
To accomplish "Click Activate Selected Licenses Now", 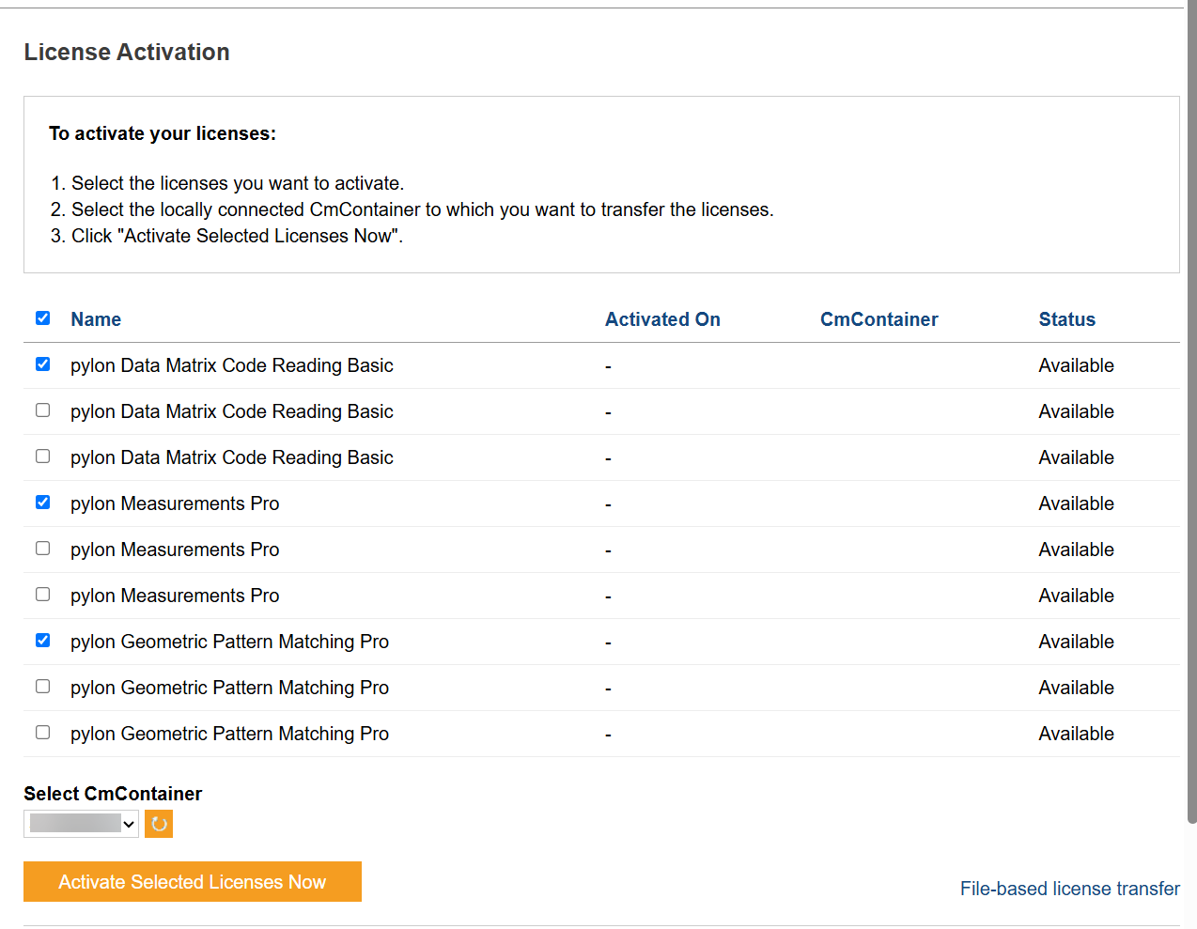I will pyautogui.click(x=192, y=881).
